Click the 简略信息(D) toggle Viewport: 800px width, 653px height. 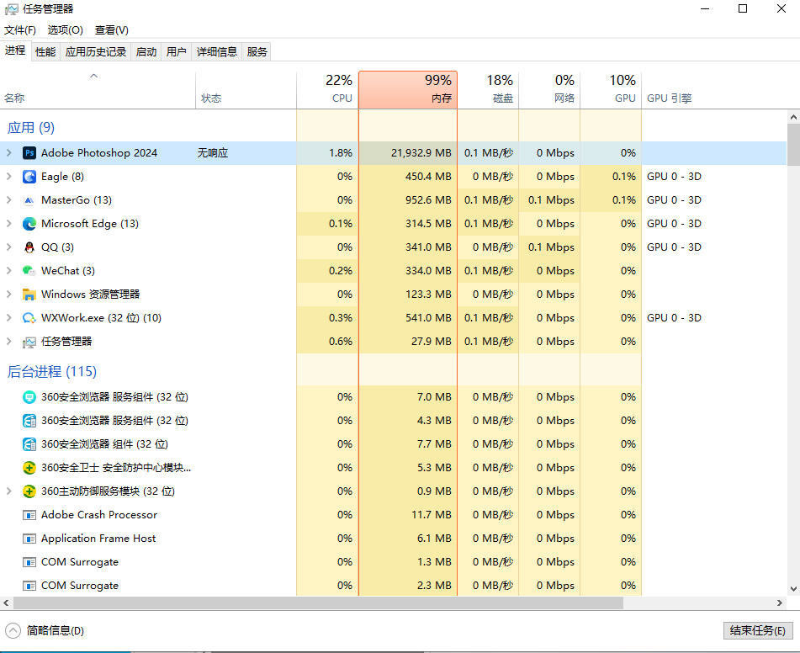[x=45, y=630]
